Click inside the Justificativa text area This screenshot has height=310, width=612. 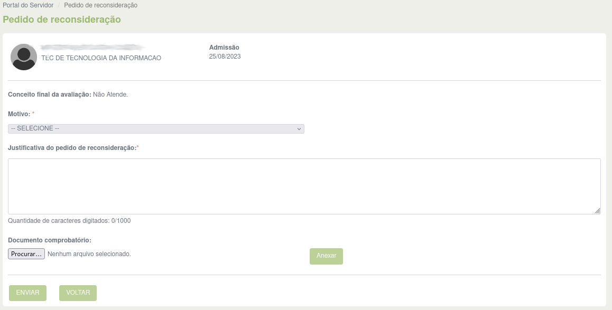point(304,186)
